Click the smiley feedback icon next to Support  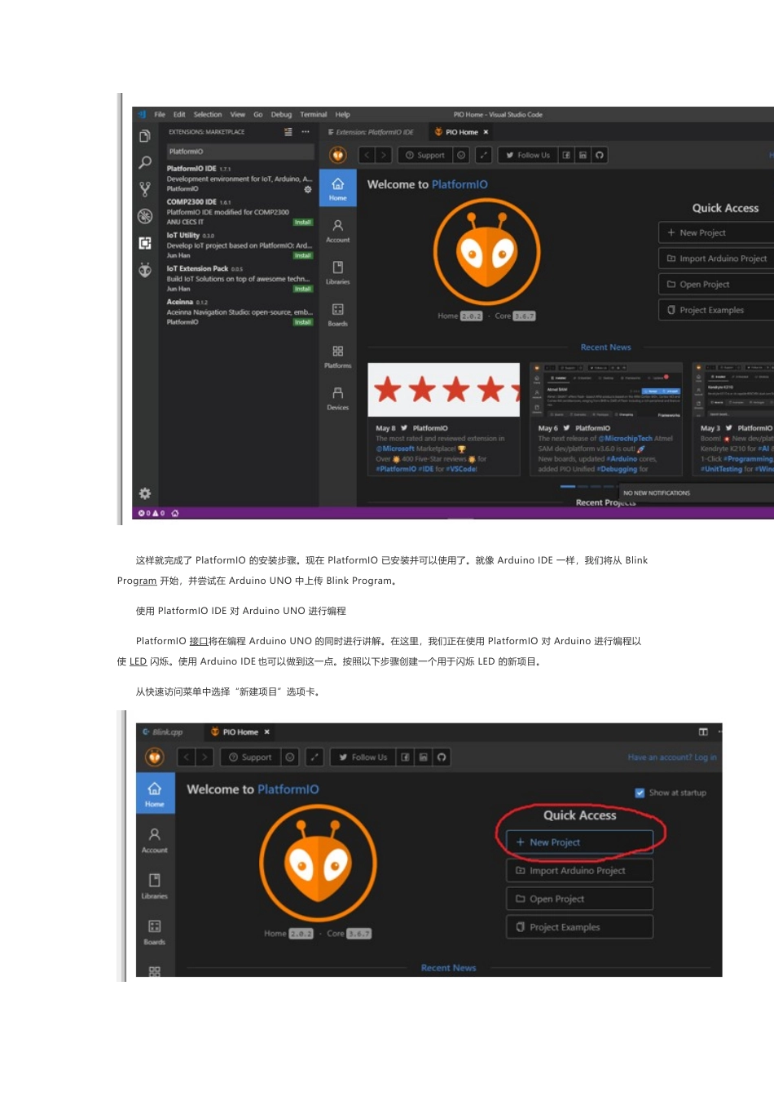coord(460,155)
